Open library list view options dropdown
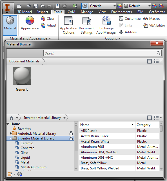The height and width of the screenshot is (181, 167). point(158,118)
